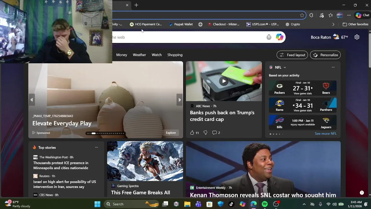Open Paypal: Wallet bookmark
371x209 pixels.
(181, 24)
